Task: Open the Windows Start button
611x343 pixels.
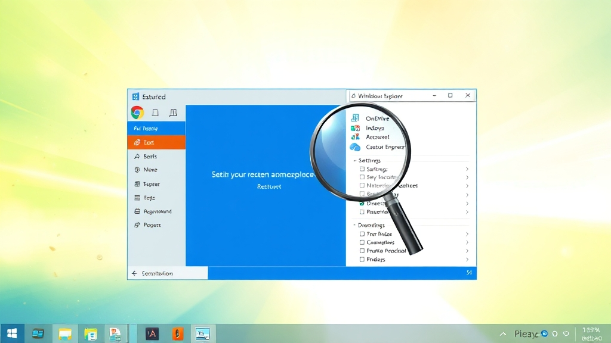Action: pyautogui.click(x=12, y=333)
